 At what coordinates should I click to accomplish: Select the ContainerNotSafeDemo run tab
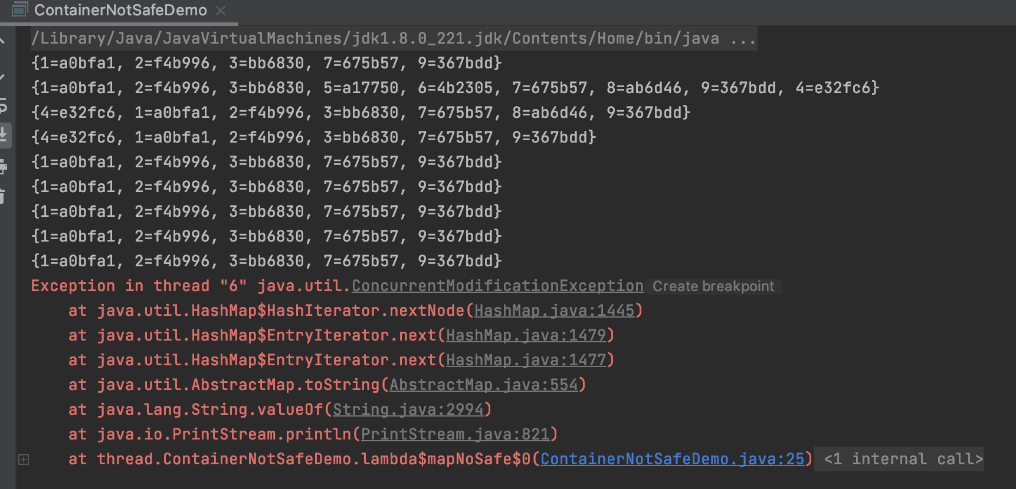[x=120, y=10]
